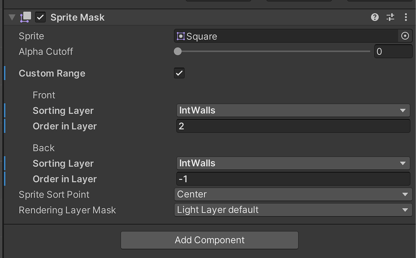416x258 pixels.
Task: Uncheck the Custom Range option
Action: (x=179, y=73)
